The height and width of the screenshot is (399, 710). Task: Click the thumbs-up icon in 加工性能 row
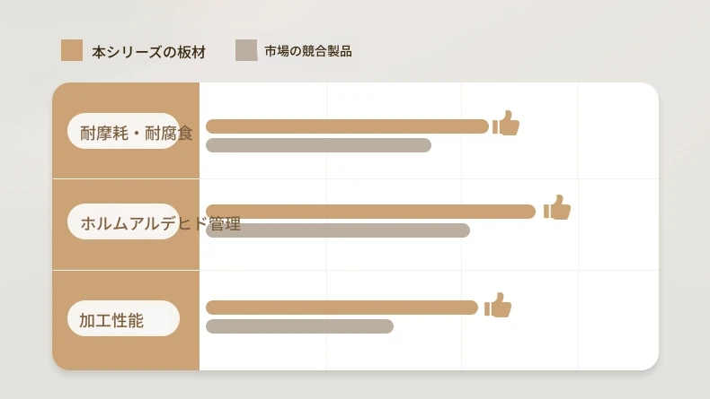(499, 306)
